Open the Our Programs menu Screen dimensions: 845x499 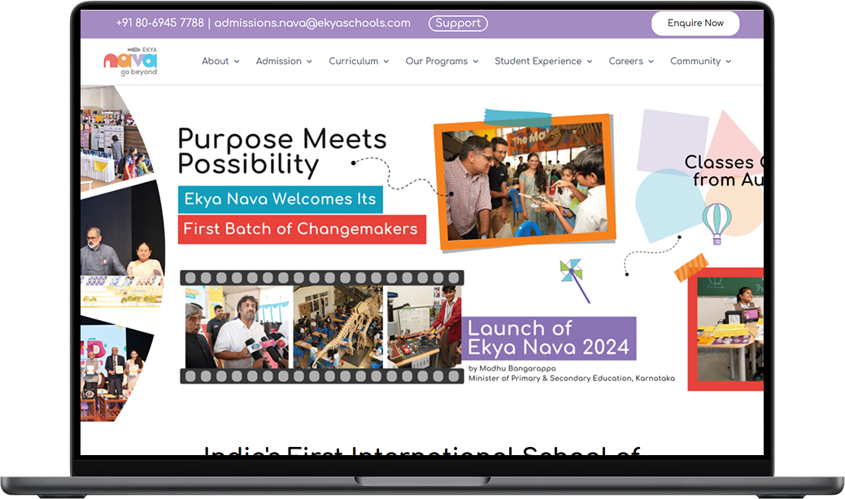click(x=442, y=61)
